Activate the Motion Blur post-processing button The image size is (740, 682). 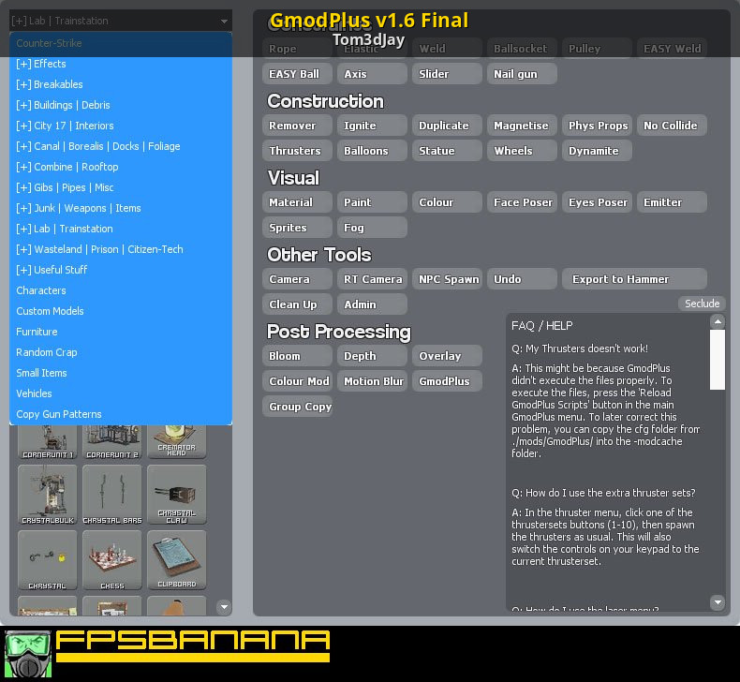pos(374,381)
